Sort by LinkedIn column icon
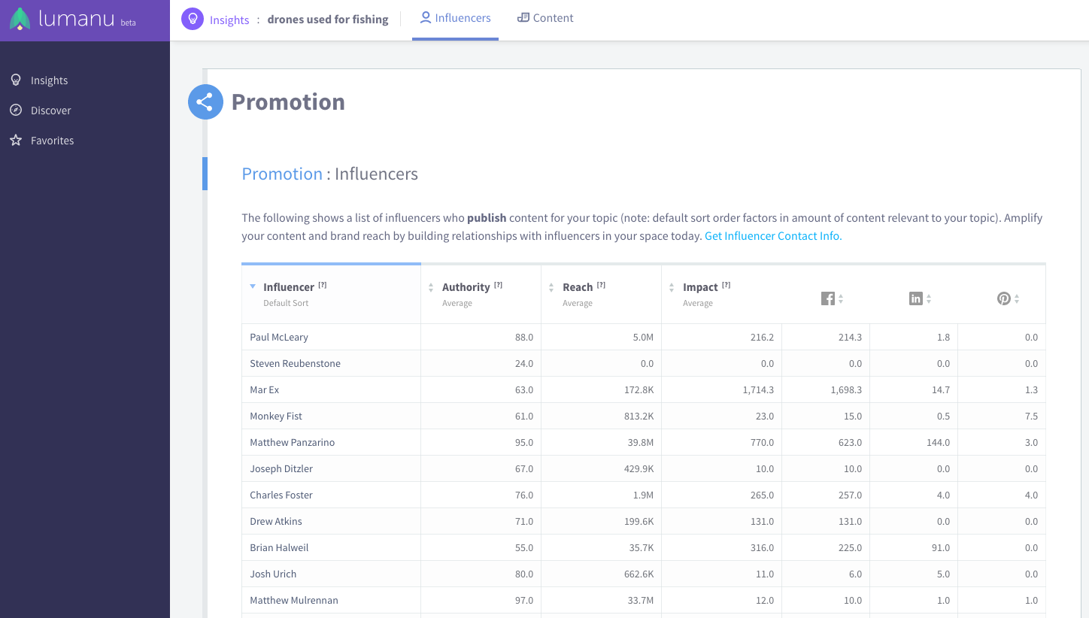Image resolution: width=1089 pixels, height=618 pixels. click(920, 298)
